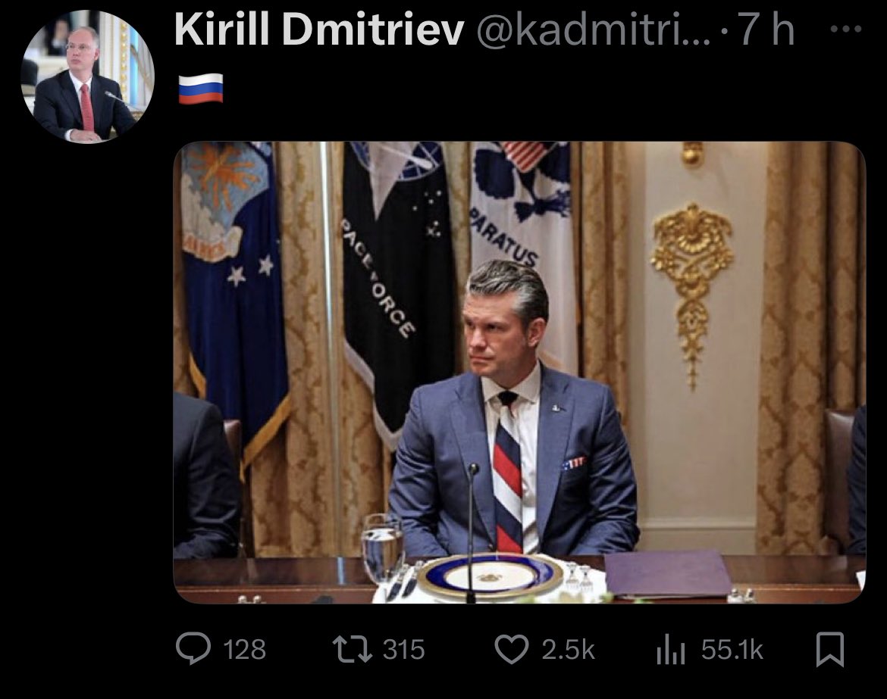
Task: Open the Kirill Dmitriev display name link
Action: [x=318, y=32]
